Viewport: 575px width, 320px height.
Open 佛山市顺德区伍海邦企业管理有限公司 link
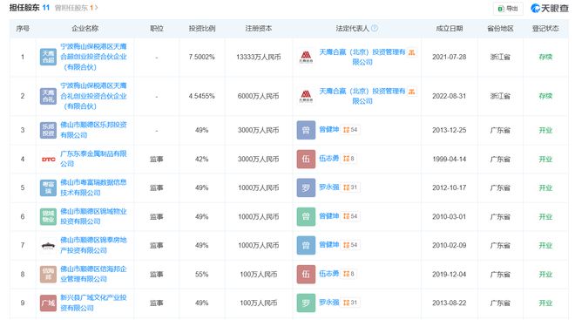tap(93, 274)
